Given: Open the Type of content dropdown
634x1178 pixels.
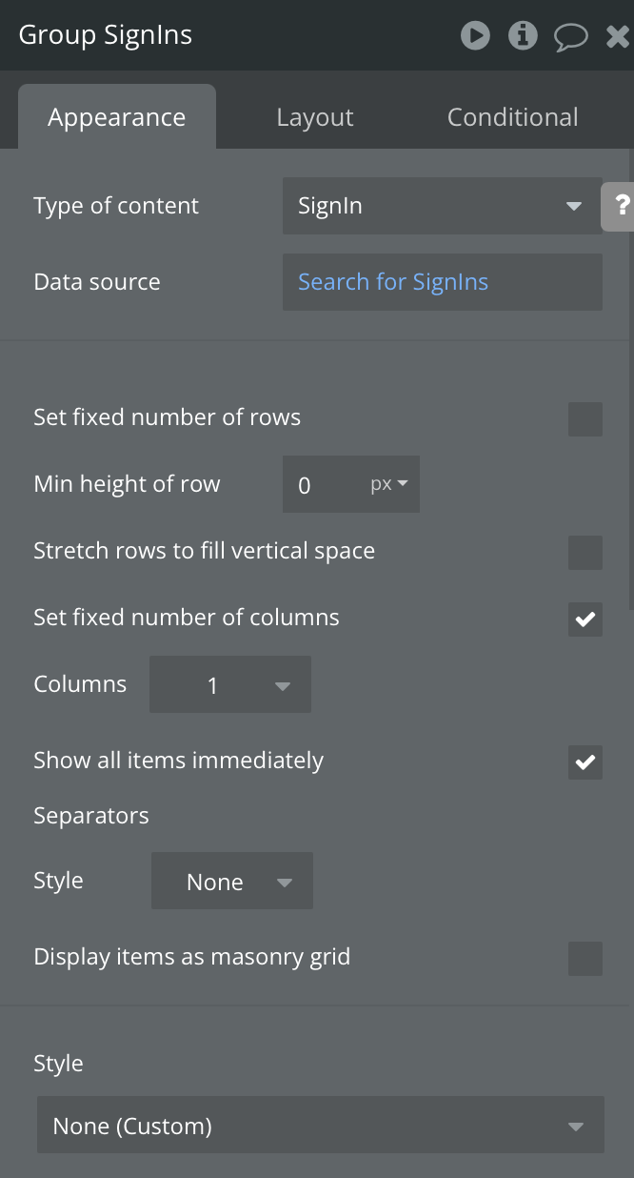Looking at the screenshot, I should 442,206.
